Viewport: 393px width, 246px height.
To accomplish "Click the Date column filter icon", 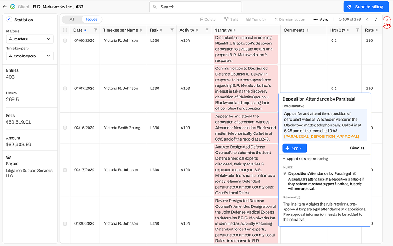I will 96,30.
